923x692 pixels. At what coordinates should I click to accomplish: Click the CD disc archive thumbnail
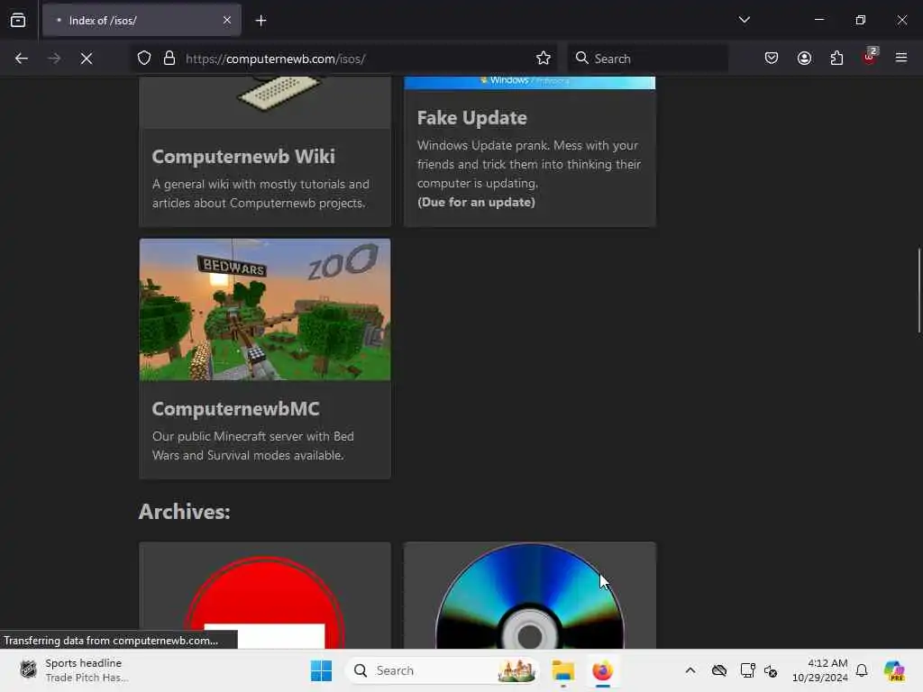[530, 596]
